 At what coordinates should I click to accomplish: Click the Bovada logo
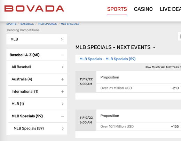pos(34,9)
